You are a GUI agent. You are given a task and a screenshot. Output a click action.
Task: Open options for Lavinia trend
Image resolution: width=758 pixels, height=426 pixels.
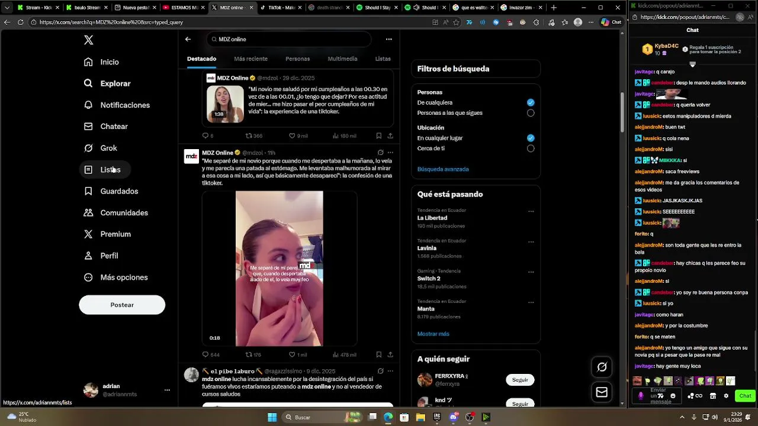tap(531, 242)
